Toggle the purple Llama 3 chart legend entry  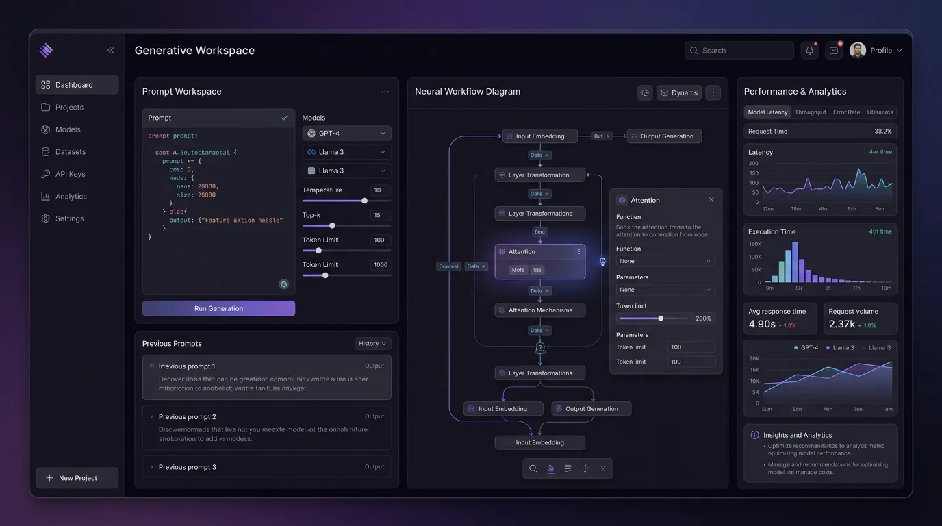(x=840, y=348)
